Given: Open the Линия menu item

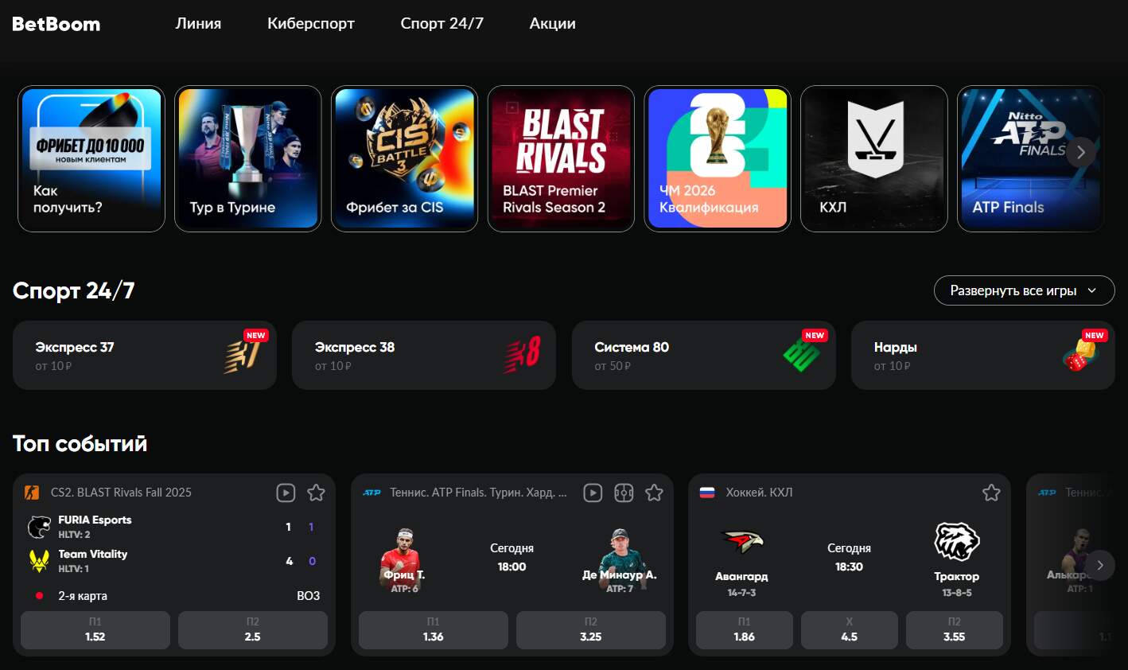Looking at the screenshot, I should [x=198, y=24].
